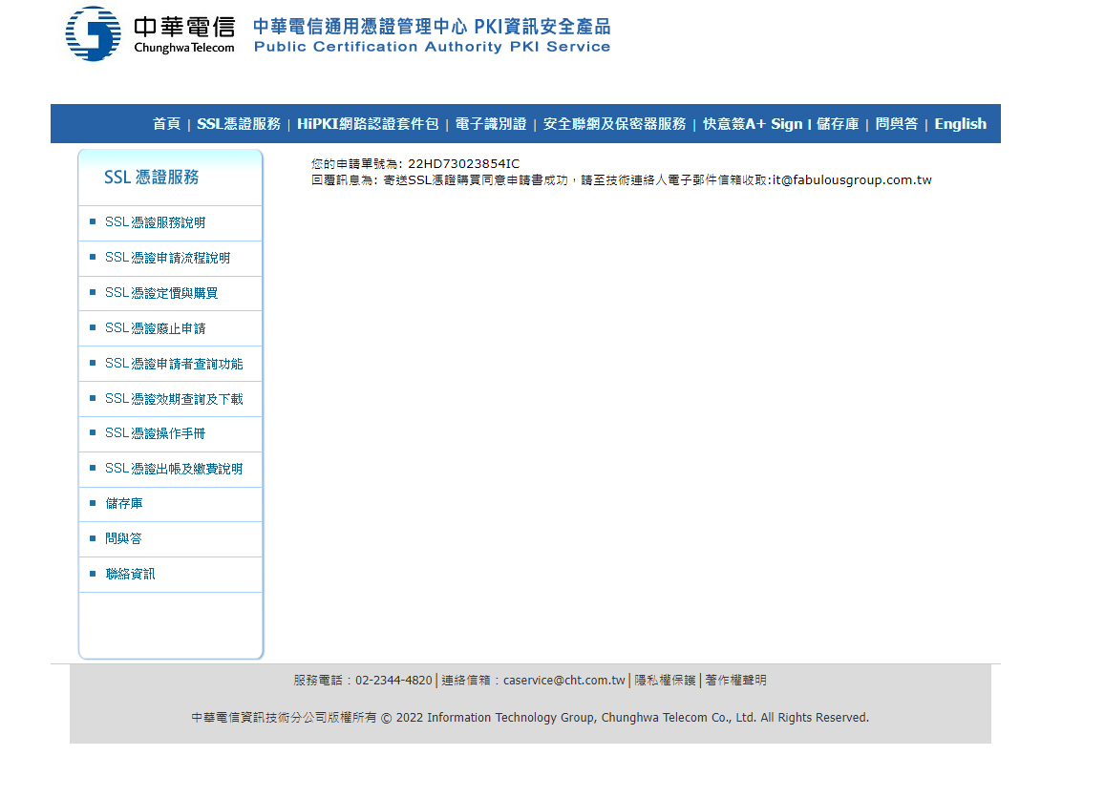The image size is (1105, 798).
Task: Click the 隱私權保護 footer link
Action: pos(665,681)
